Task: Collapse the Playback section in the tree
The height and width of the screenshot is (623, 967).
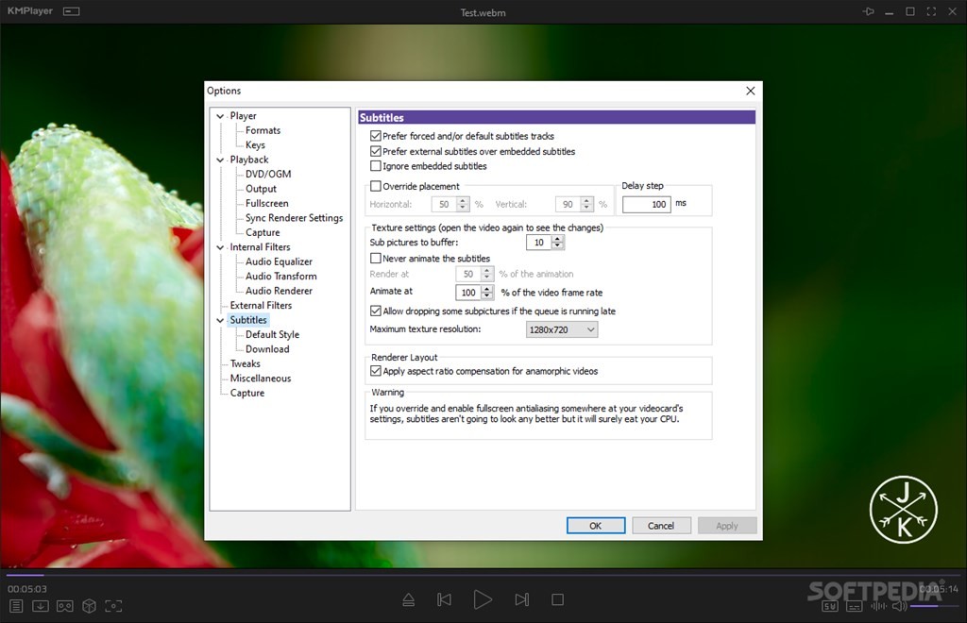Action: pyautogui.click(x=219, y=160)
